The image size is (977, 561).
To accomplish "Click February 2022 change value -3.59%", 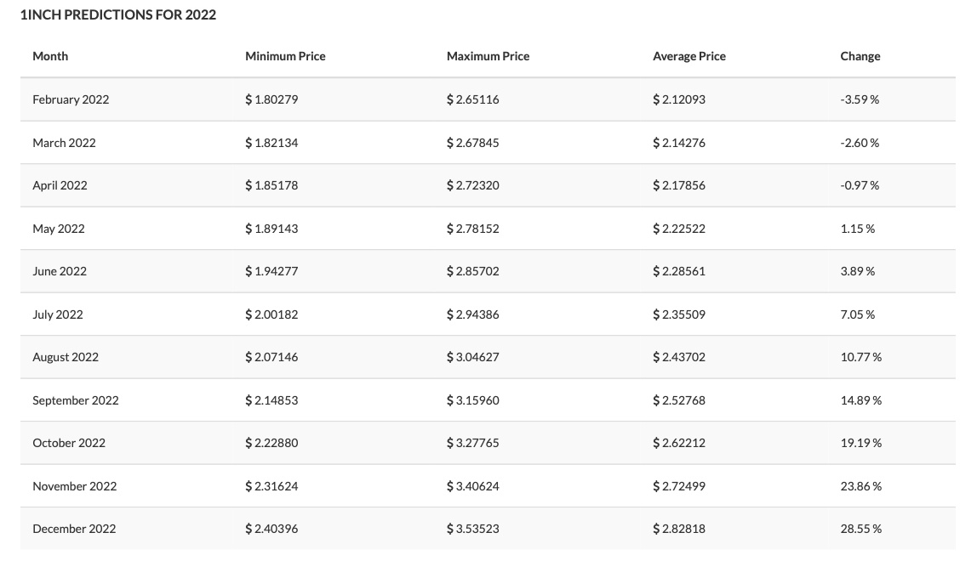I will click(859, 99).
